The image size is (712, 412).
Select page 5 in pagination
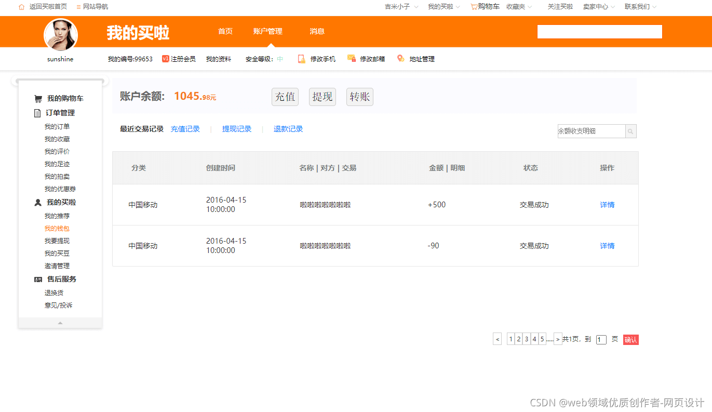coord(542,339)
